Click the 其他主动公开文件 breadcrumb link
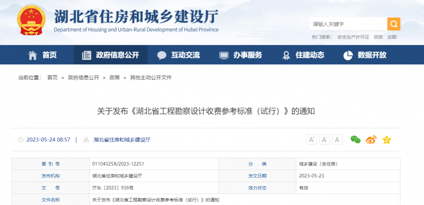Screen dimensions: 424x205 pyautogui.click(x=151, y=78)
